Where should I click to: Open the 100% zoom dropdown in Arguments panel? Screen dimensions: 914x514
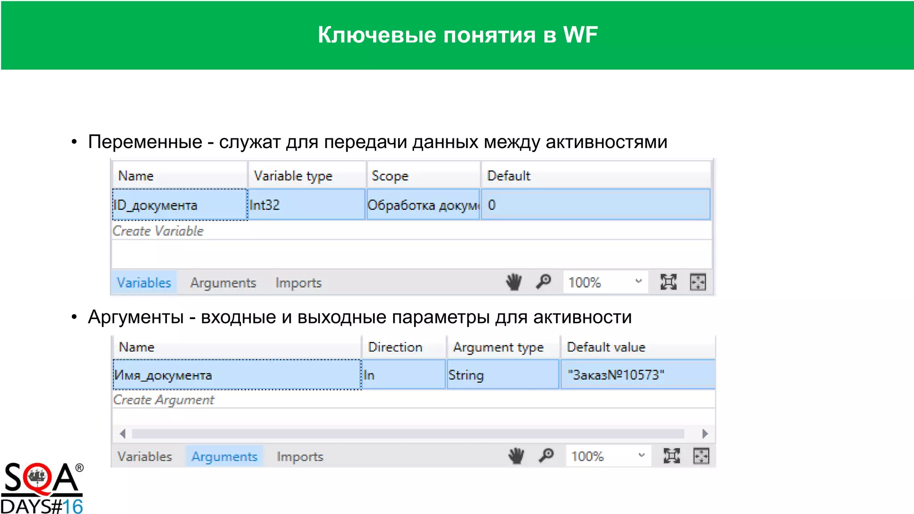click(641, 456)
